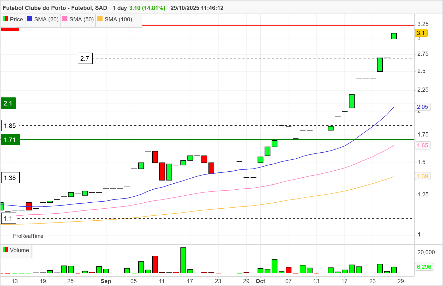Viewport: 443px width, 286px height.
Task: Click the Volume panel label
Action: 19,250
